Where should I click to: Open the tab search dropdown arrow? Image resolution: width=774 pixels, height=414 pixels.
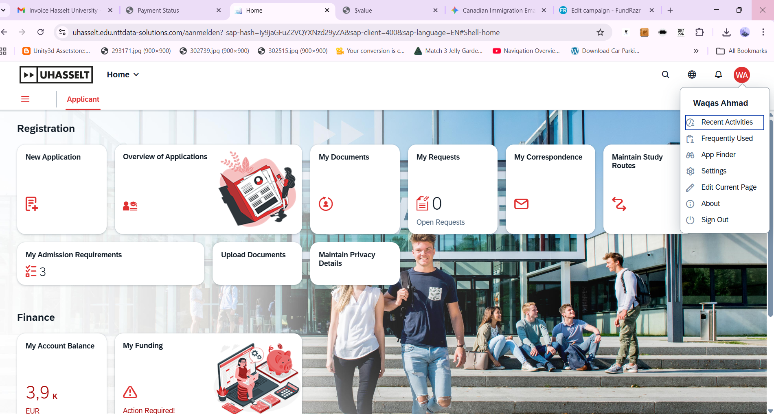[x=3, y=10]
